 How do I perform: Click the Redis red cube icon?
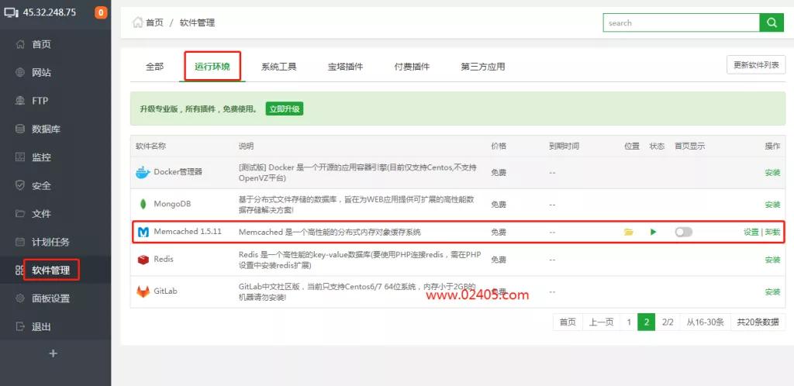click(x=143, y=260)
